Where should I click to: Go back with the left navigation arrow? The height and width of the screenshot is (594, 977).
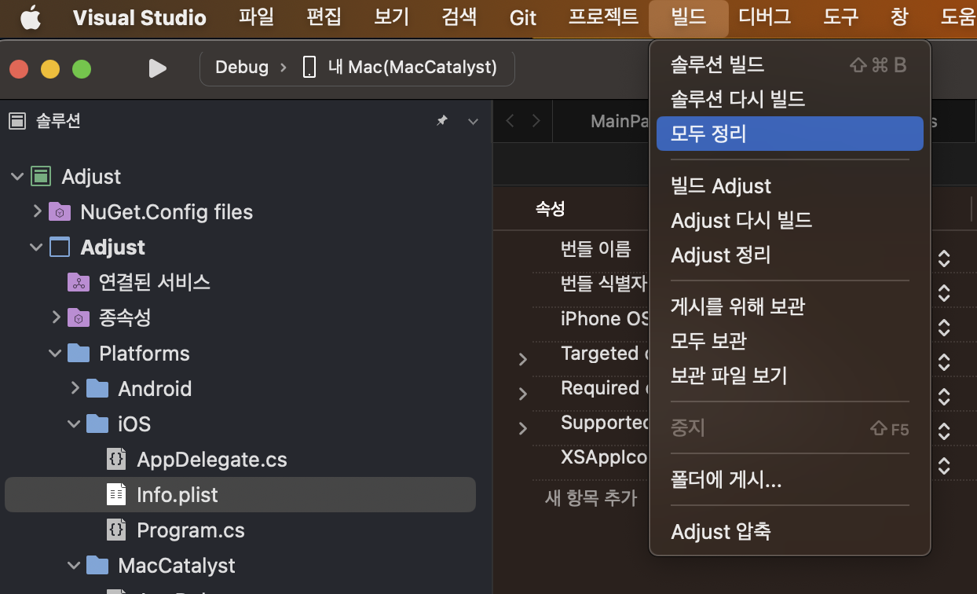510,121
